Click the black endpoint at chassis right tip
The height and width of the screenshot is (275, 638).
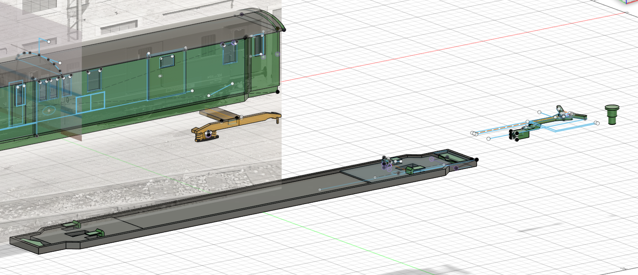click(476, 160)
